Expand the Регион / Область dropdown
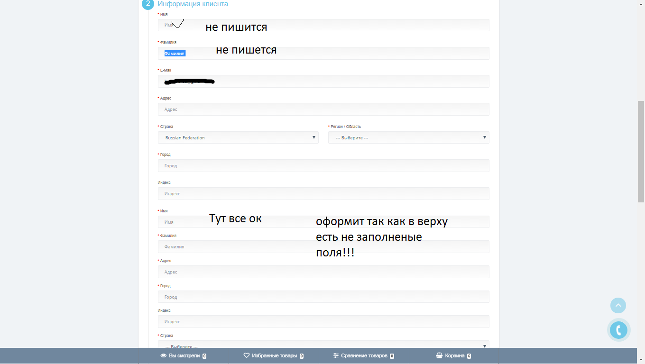645x364 pixels. (x=408, y=137)
